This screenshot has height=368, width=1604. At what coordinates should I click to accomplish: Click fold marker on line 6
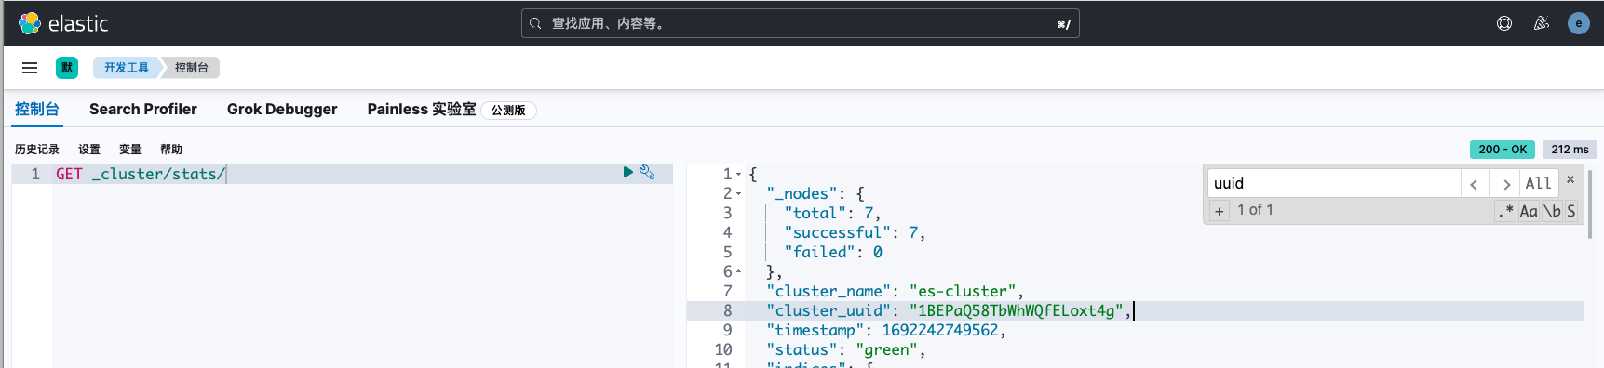click(739, 272)
